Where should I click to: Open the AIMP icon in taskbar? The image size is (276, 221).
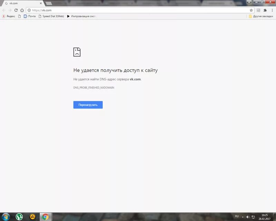pos(32,217)
